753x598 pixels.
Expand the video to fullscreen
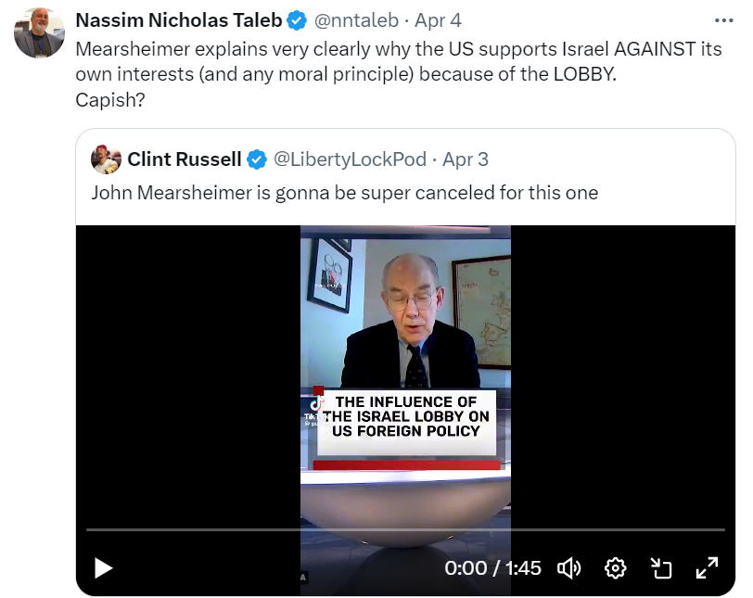coord(707,567)
